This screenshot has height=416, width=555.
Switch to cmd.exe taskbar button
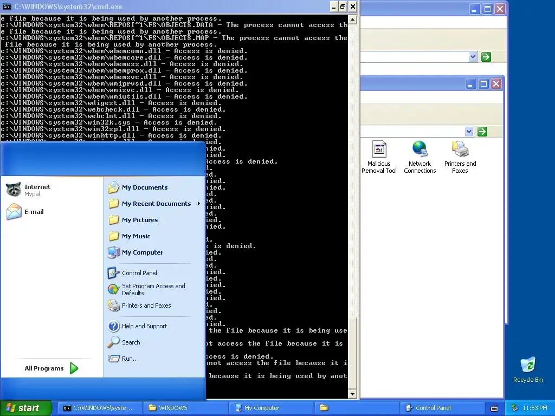pos(100,408)
